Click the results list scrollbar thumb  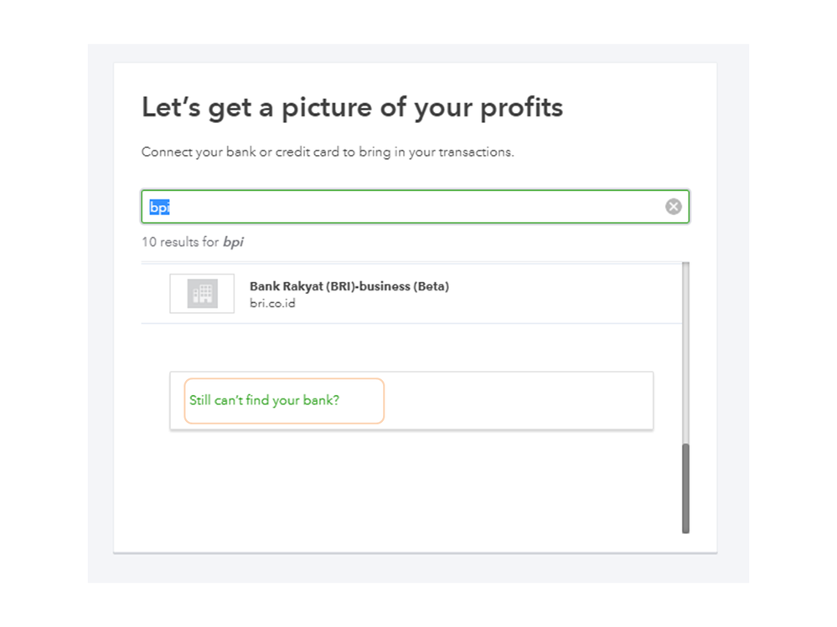click(x=685, y=488)
